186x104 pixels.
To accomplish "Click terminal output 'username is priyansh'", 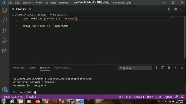I will (x=30, y=86).
